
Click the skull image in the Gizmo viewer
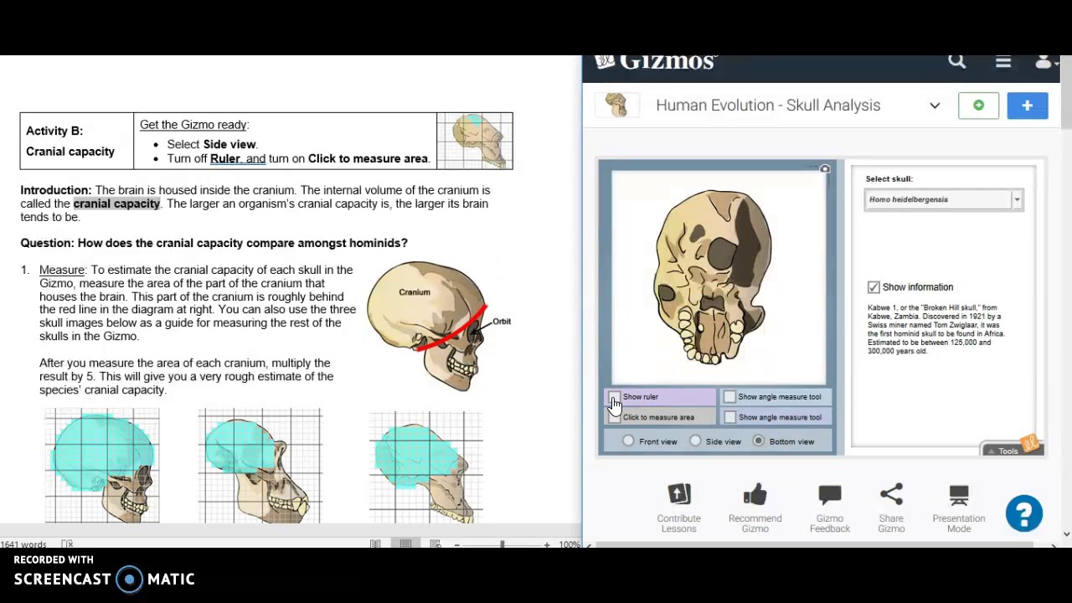pos(713,276)
